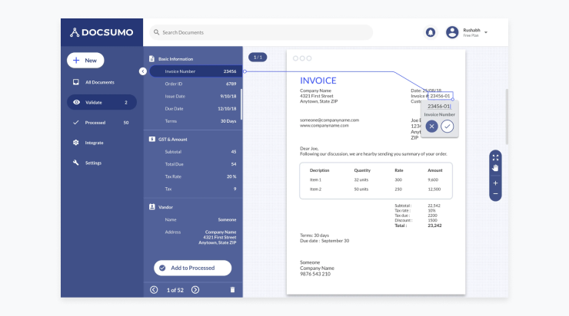Create a New document
569x316 pixels.
click(x=85, y=61)
